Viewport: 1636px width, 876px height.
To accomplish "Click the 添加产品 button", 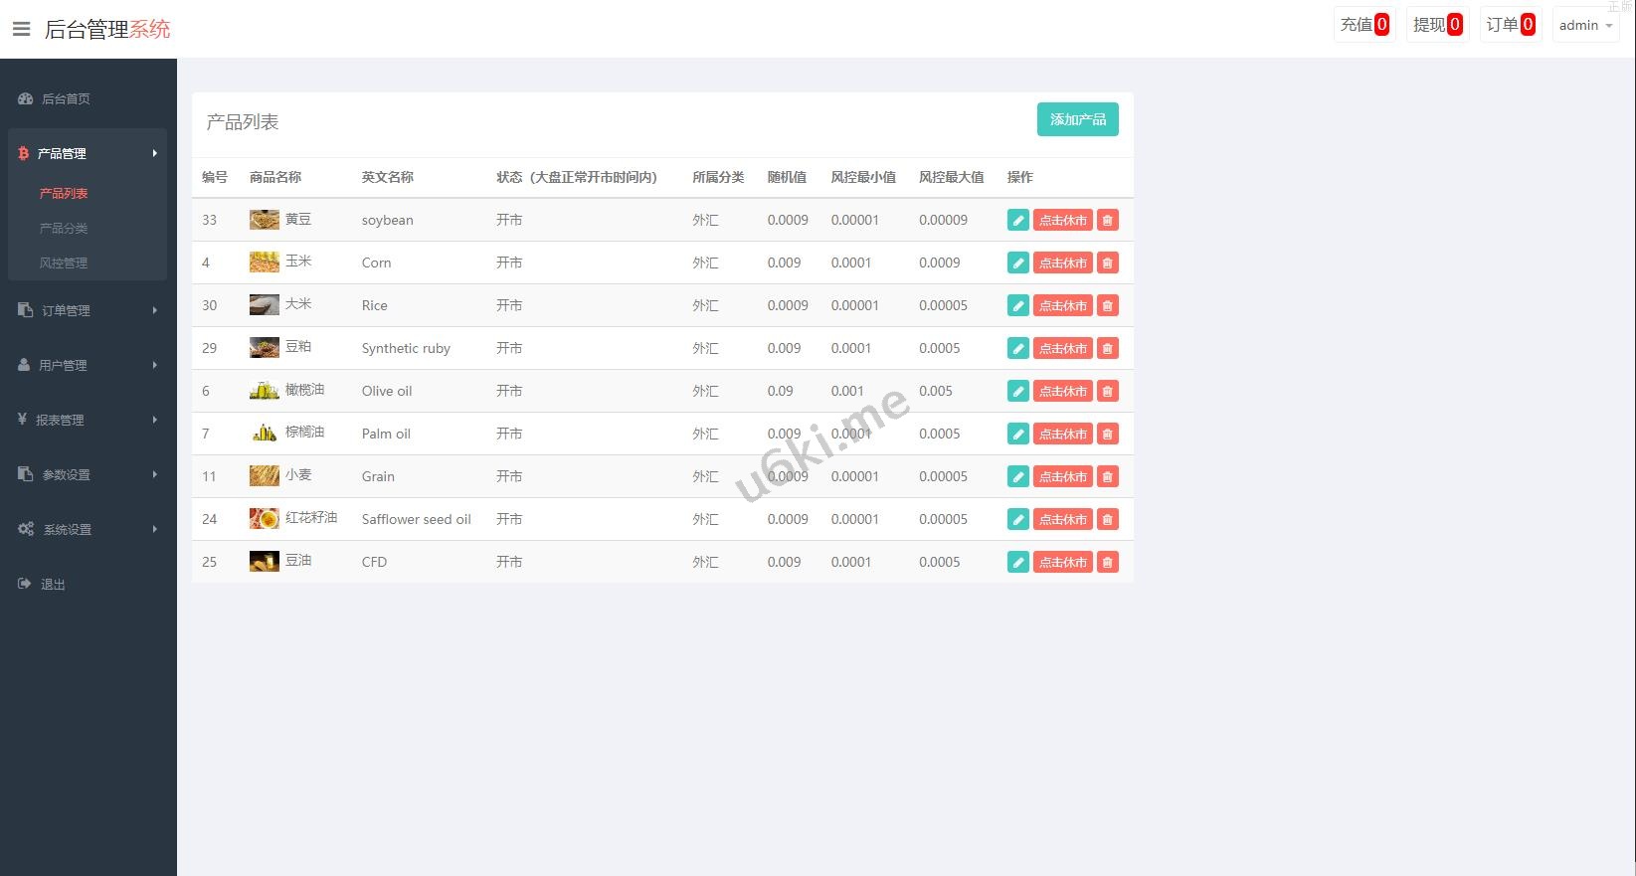I will tap(1077, 119).
